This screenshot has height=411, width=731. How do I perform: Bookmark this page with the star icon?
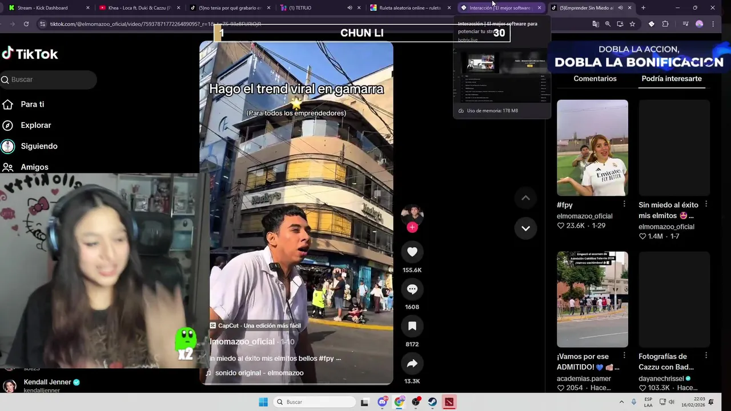(632, 24)
